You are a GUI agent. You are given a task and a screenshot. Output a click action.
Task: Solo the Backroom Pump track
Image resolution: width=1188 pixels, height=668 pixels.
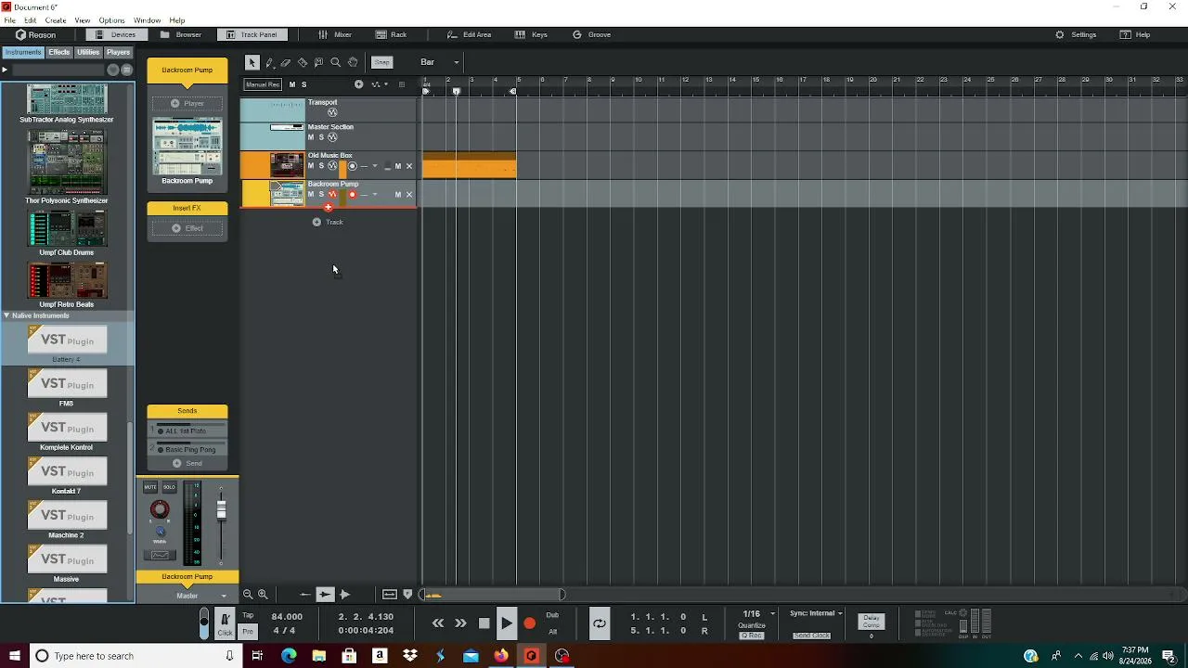point(321,194)
